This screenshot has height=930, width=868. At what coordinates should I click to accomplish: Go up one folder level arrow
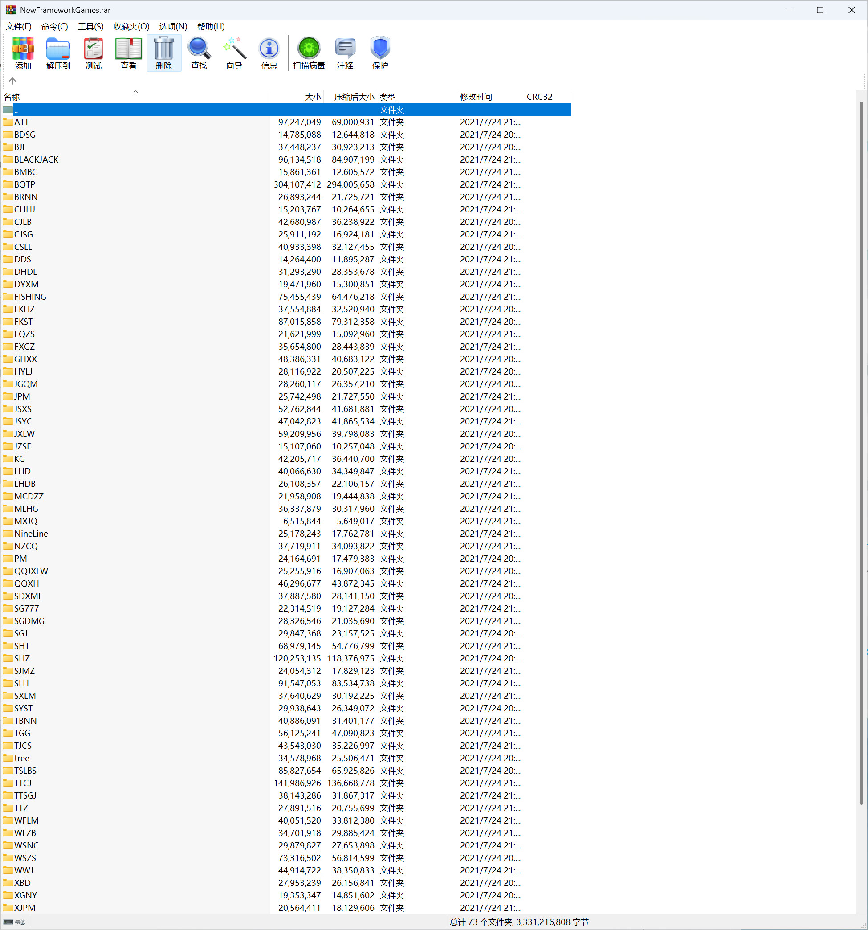tap(12, 81)
